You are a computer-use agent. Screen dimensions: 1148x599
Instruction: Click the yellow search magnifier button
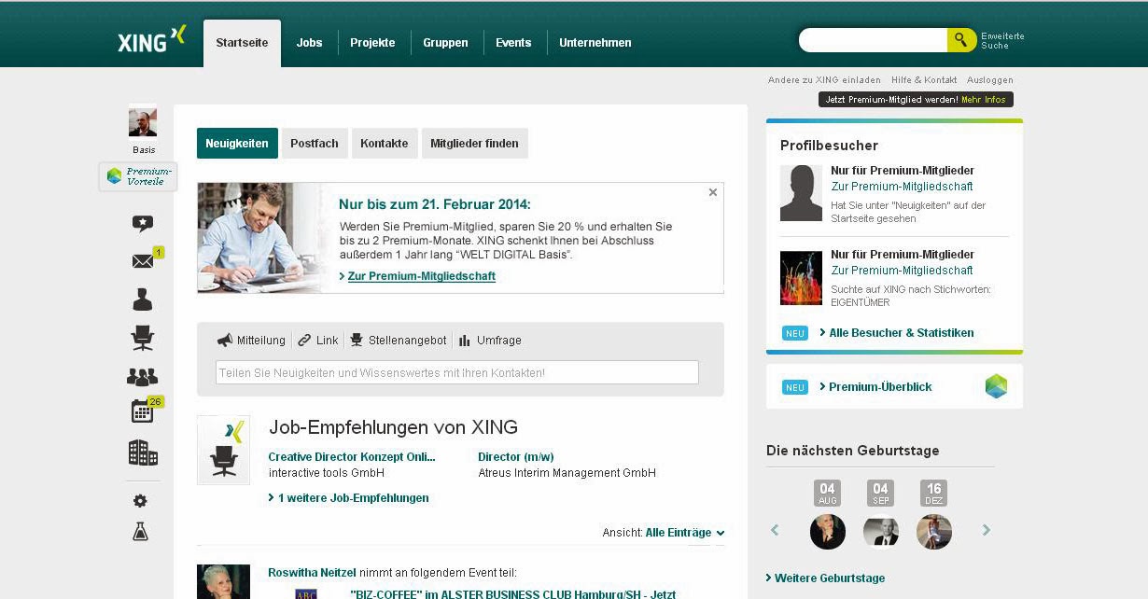coord(961,40)
